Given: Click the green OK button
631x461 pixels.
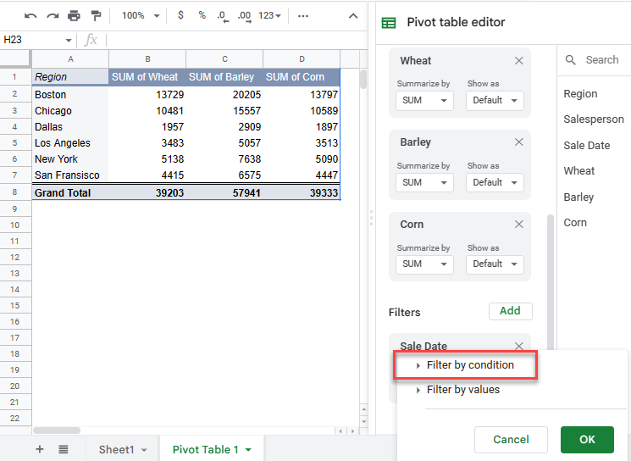Looking at the screenshot, I should (x=587, y=439).
